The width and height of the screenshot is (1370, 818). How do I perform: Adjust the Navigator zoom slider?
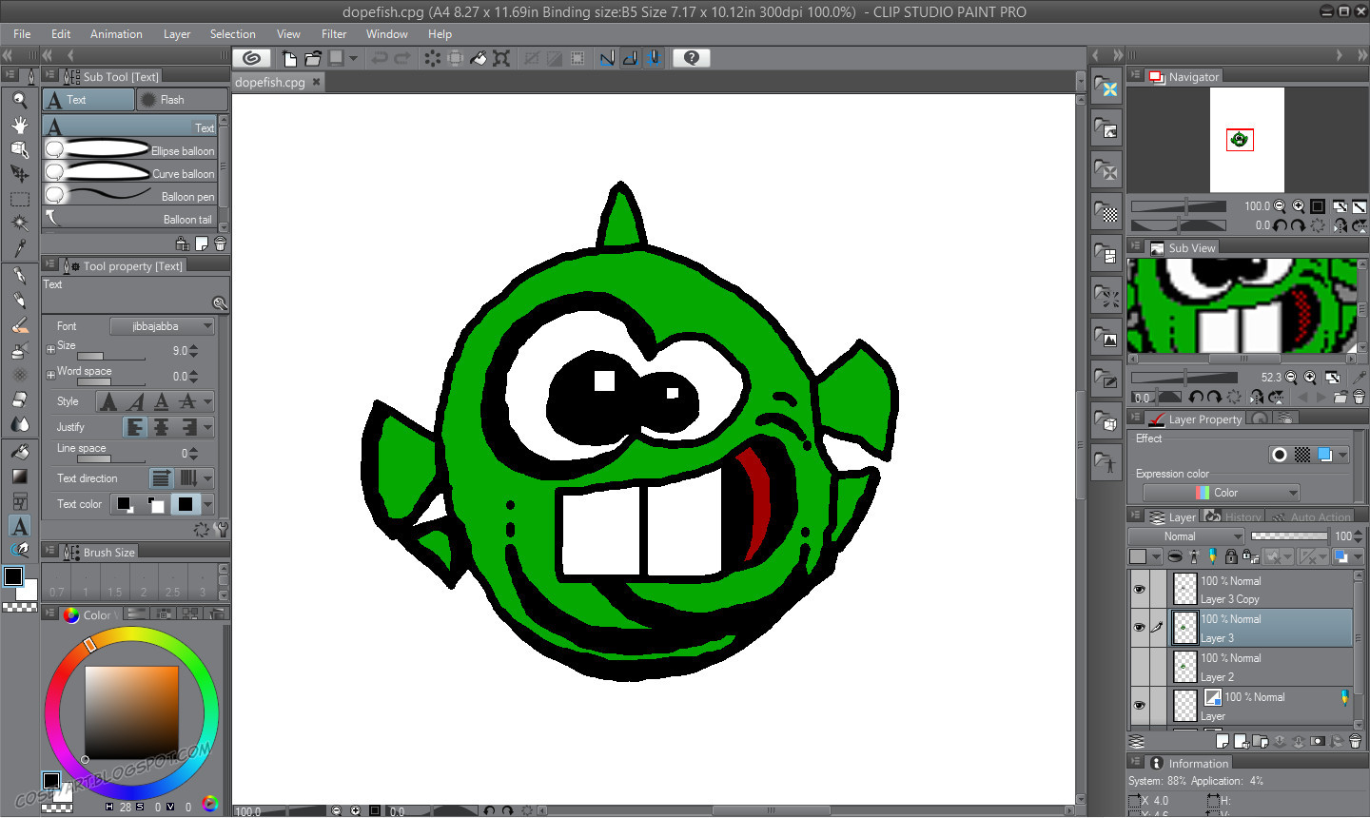point(1179,205)
